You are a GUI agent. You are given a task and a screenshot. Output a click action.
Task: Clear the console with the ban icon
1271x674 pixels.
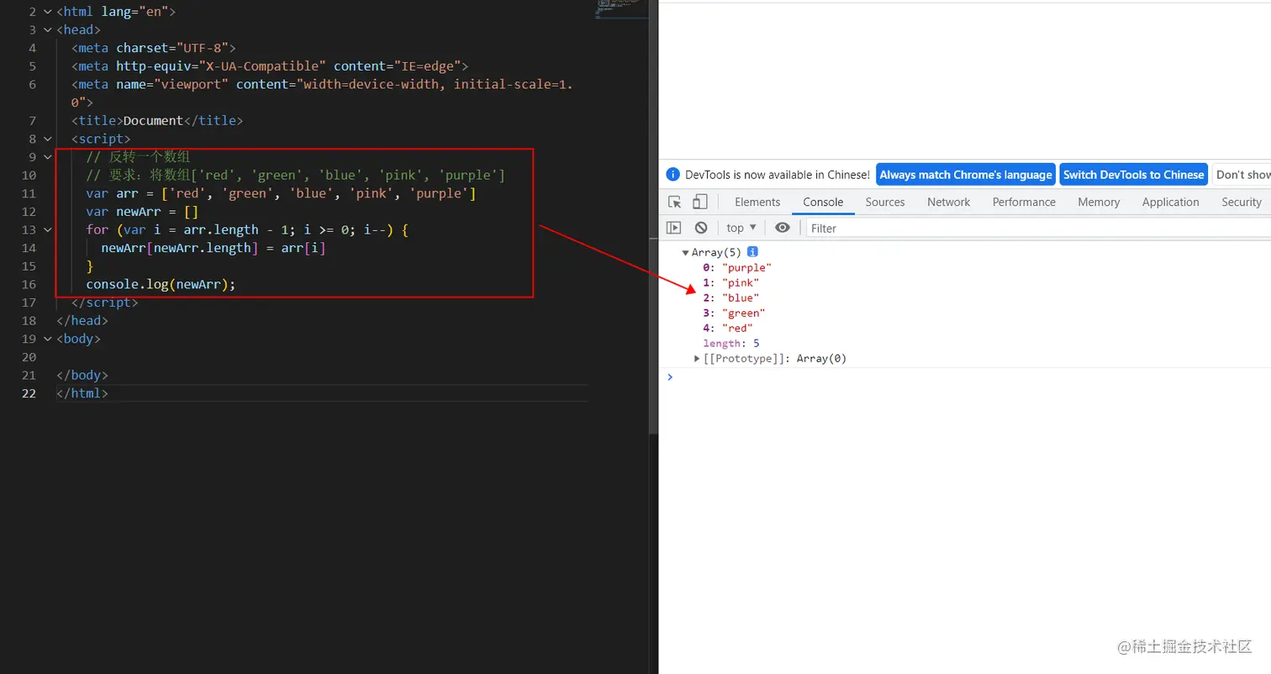click(x=701, y=228)
